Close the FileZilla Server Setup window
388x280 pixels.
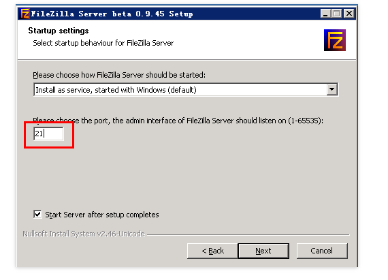(349, 14)
